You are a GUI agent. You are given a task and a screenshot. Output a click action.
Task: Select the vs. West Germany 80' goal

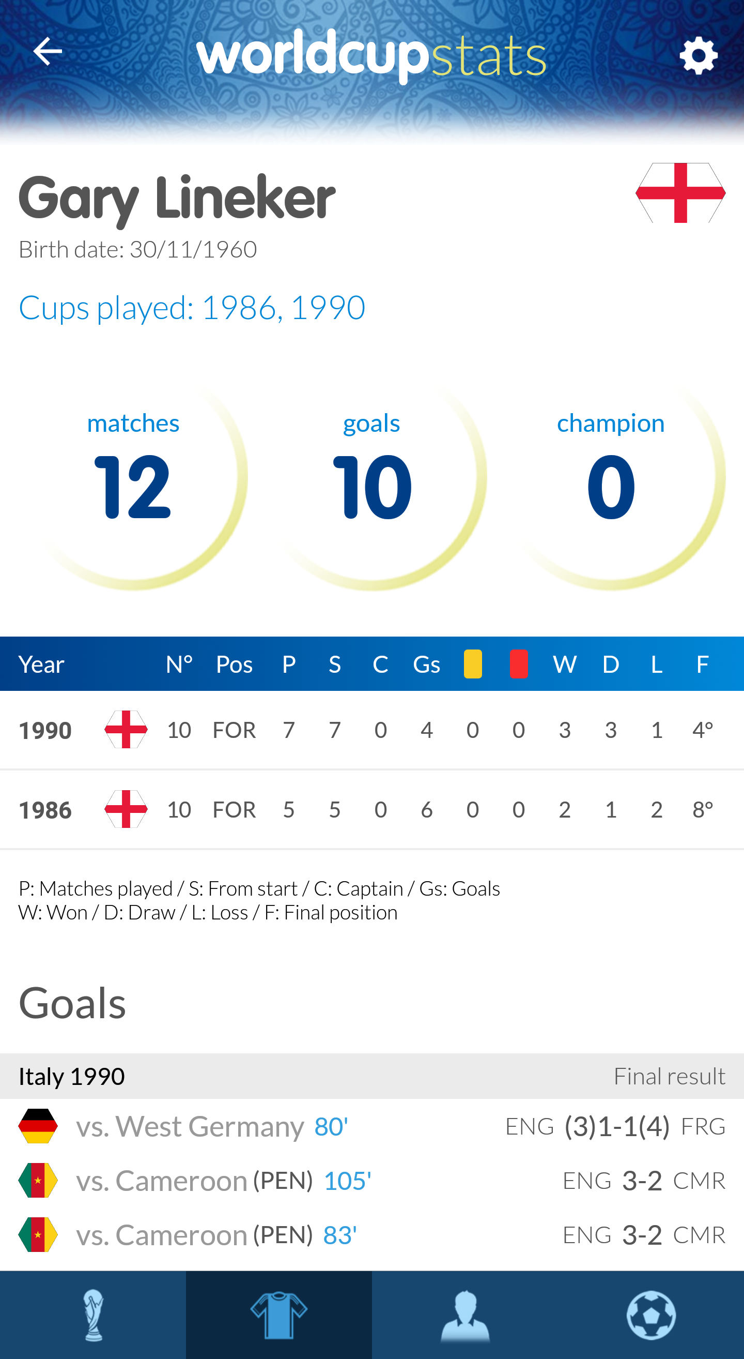211,1126
